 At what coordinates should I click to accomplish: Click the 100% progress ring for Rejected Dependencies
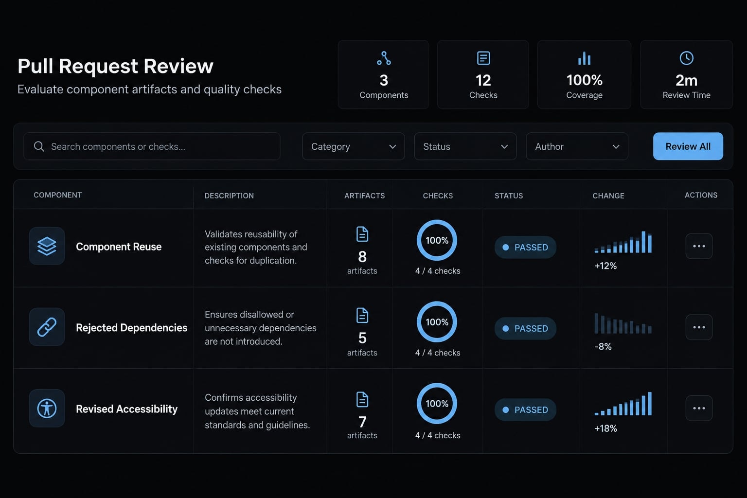pyautogui.click(x=437, y=322)
